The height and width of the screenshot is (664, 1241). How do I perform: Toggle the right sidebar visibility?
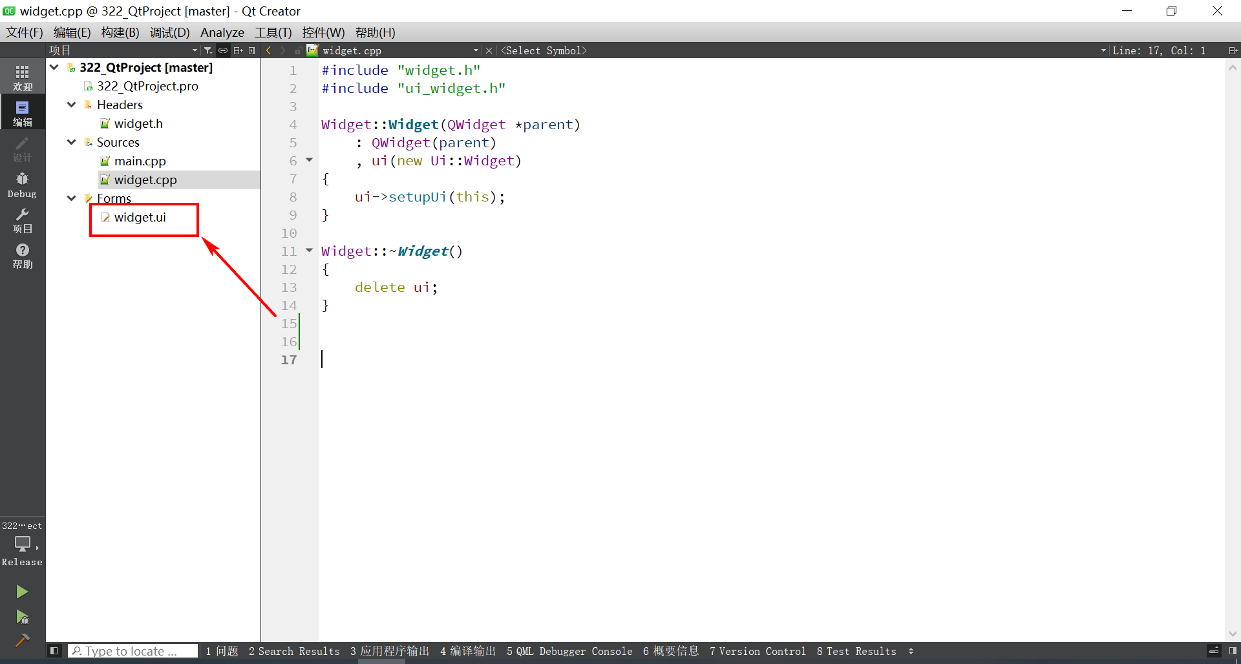coord(1233,651)
